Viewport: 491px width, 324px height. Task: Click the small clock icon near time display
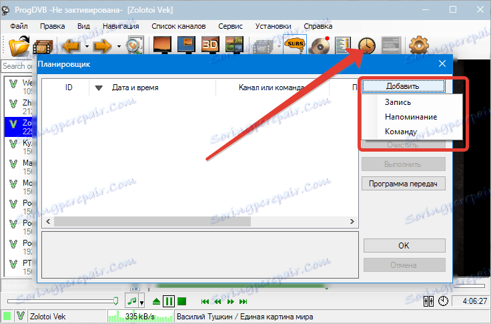point(443,301)
